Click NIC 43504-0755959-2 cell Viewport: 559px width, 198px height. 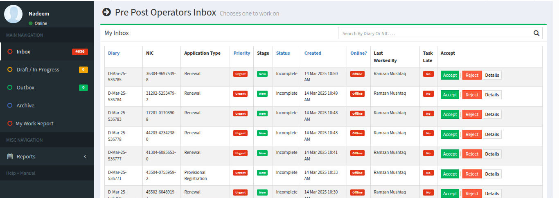point(161,176)
